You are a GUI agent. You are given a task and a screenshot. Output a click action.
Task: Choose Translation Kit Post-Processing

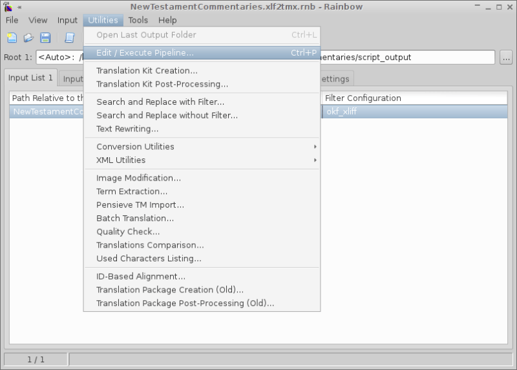(202, 84)
